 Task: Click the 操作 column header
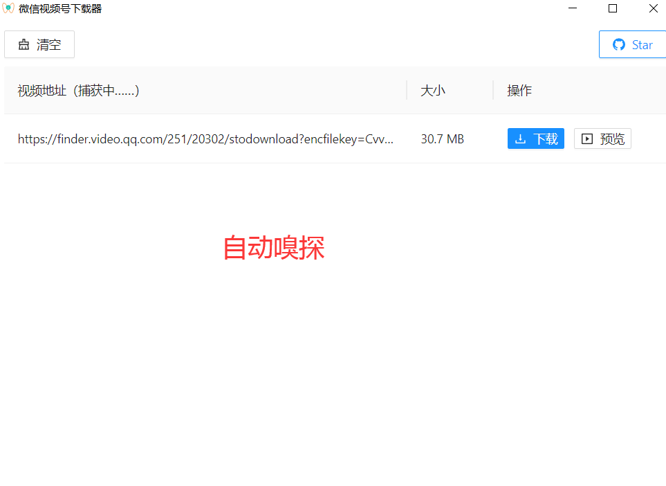[x=519, y=90]
